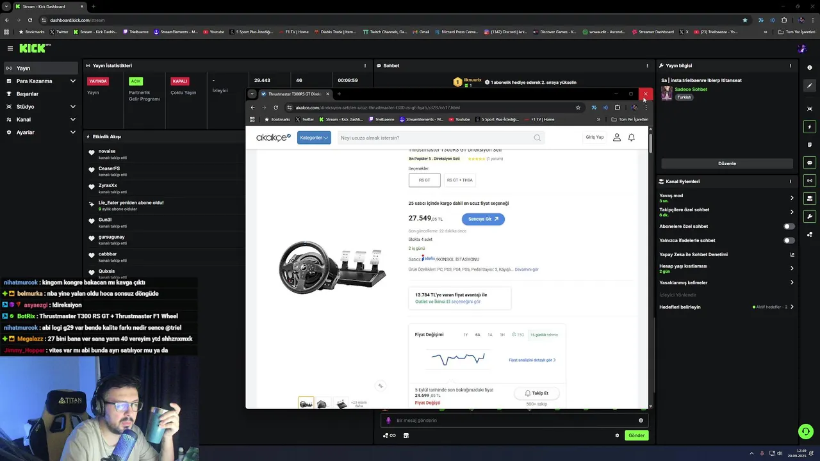Click Takip Et price alert button
Screen dimensions: 820x461
click(x=537, y=393)
